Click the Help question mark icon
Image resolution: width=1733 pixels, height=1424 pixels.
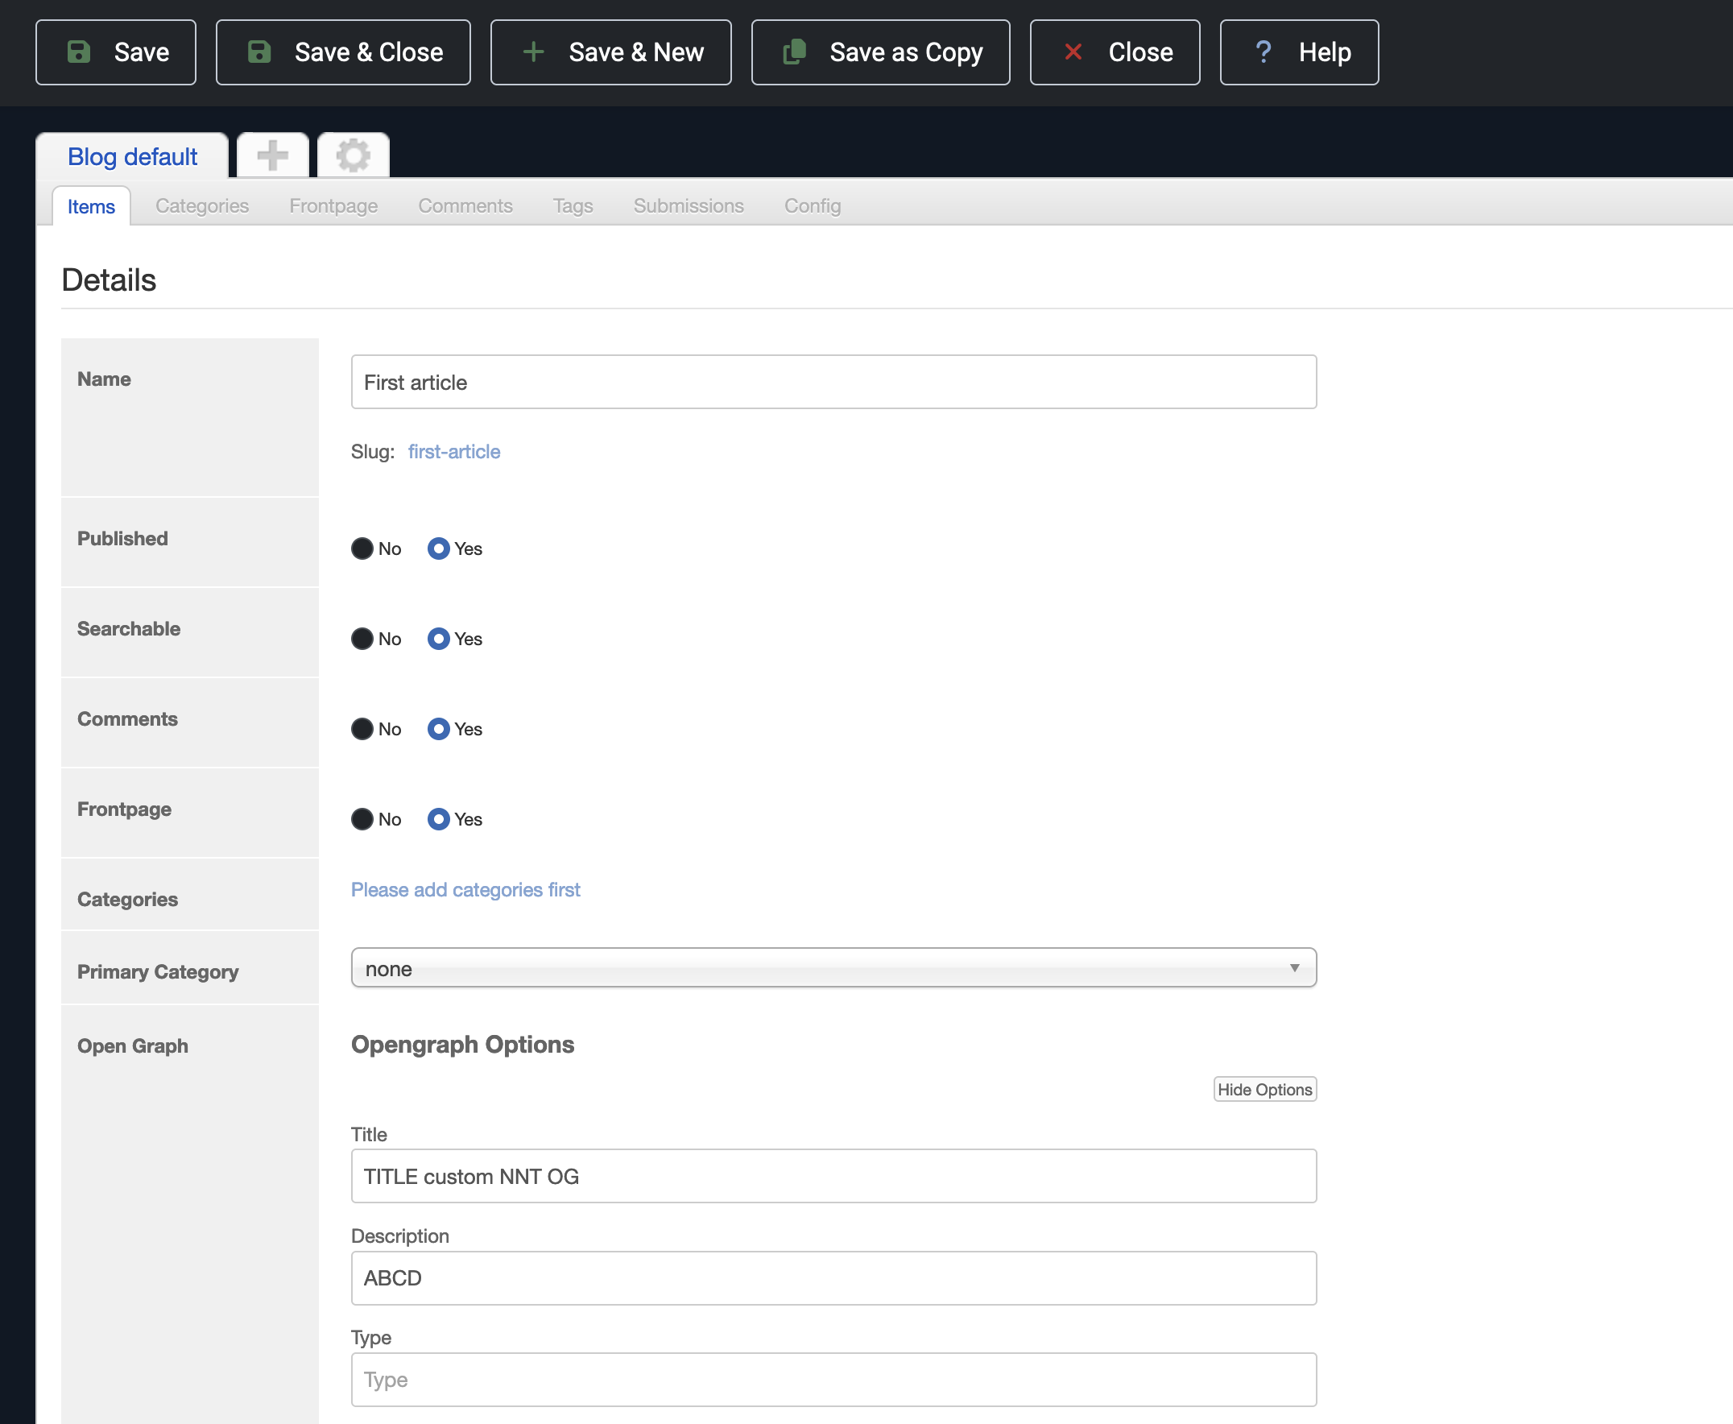[1263, 52]
